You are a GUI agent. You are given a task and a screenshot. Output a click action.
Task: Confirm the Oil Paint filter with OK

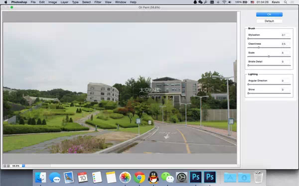click(x=269, y=14)
